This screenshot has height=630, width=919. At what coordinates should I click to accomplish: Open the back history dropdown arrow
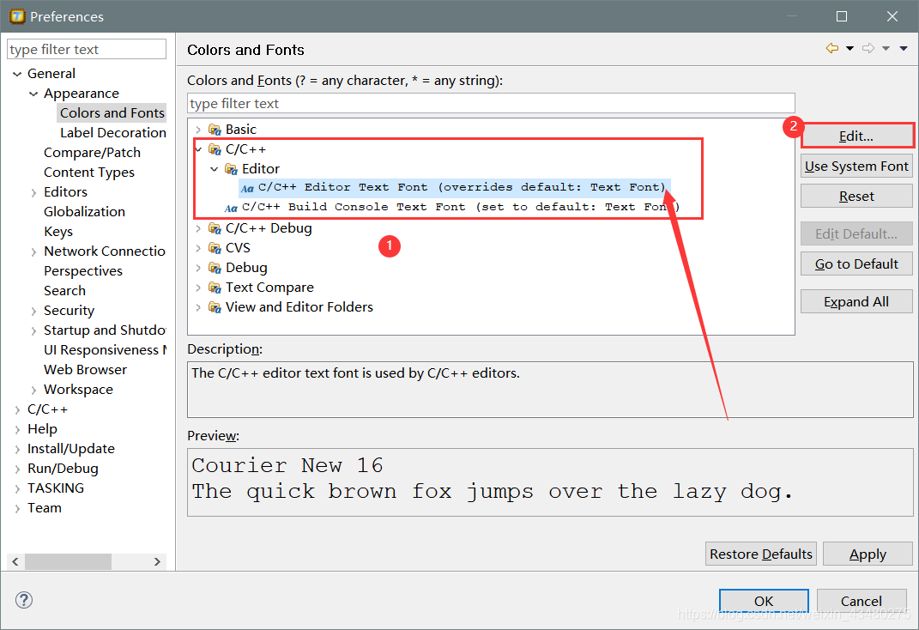[849, 49]
